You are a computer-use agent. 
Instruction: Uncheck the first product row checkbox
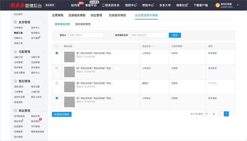(x=57, y=53)
